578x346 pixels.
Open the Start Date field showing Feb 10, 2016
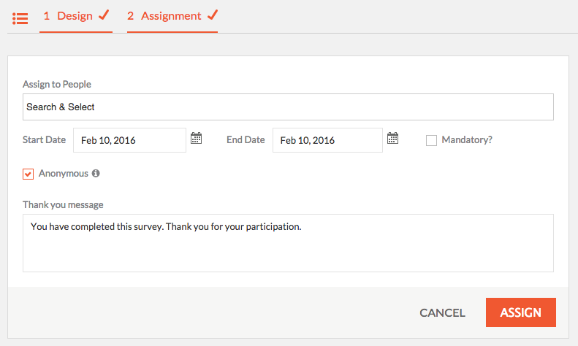point(130,140)
